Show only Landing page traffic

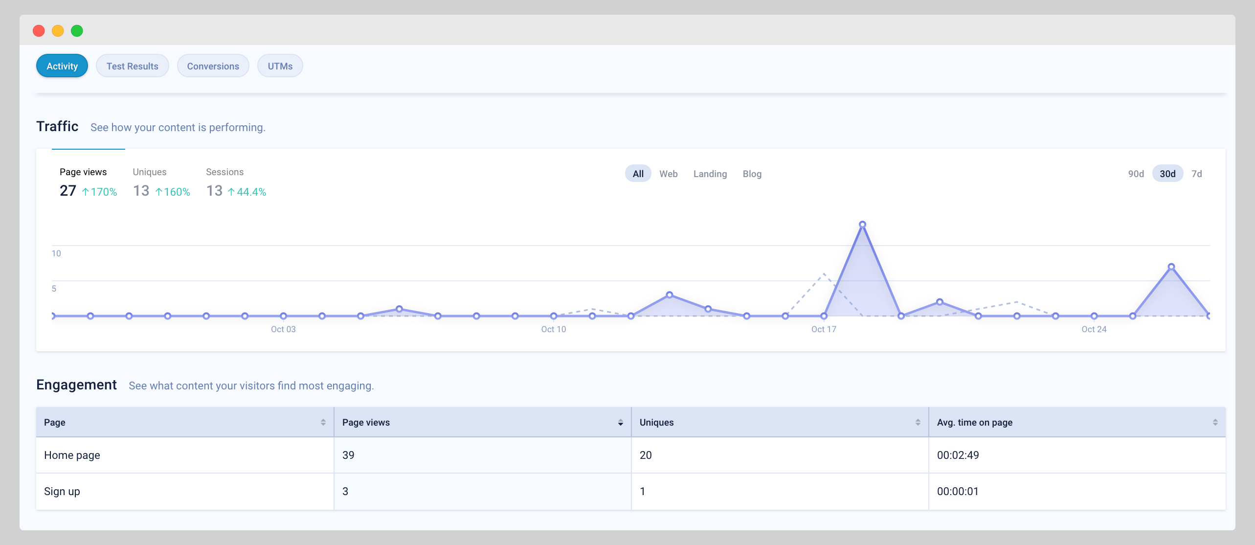(x=710, y=174)
